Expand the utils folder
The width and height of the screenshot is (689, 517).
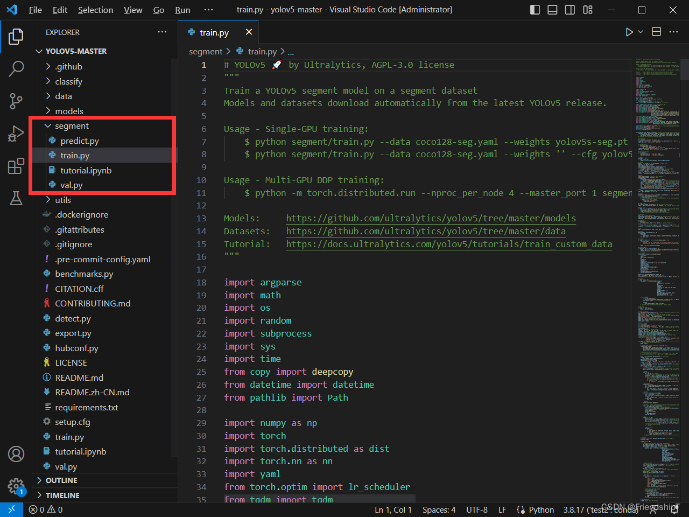(104, 200)
